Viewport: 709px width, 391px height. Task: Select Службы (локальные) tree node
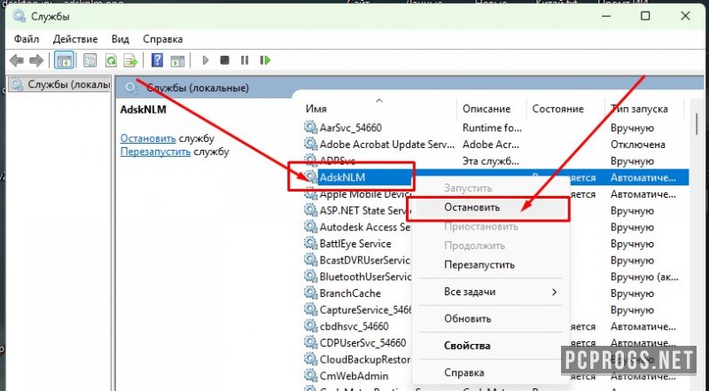point(60,84)
